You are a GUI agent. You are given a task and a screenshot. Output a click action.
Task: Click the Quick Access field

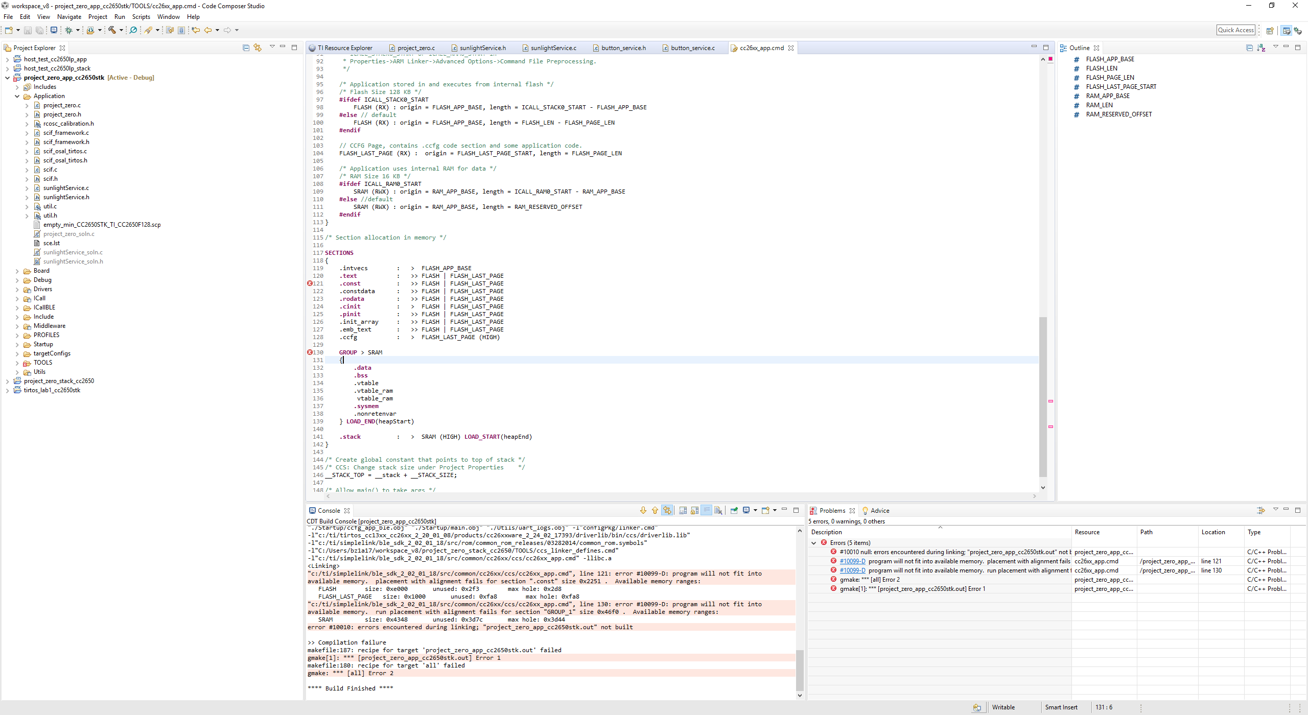[1235, 30]
